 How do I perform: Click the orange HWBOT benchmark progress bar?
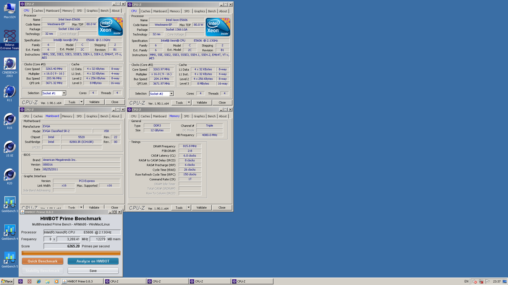pos(71,253)
